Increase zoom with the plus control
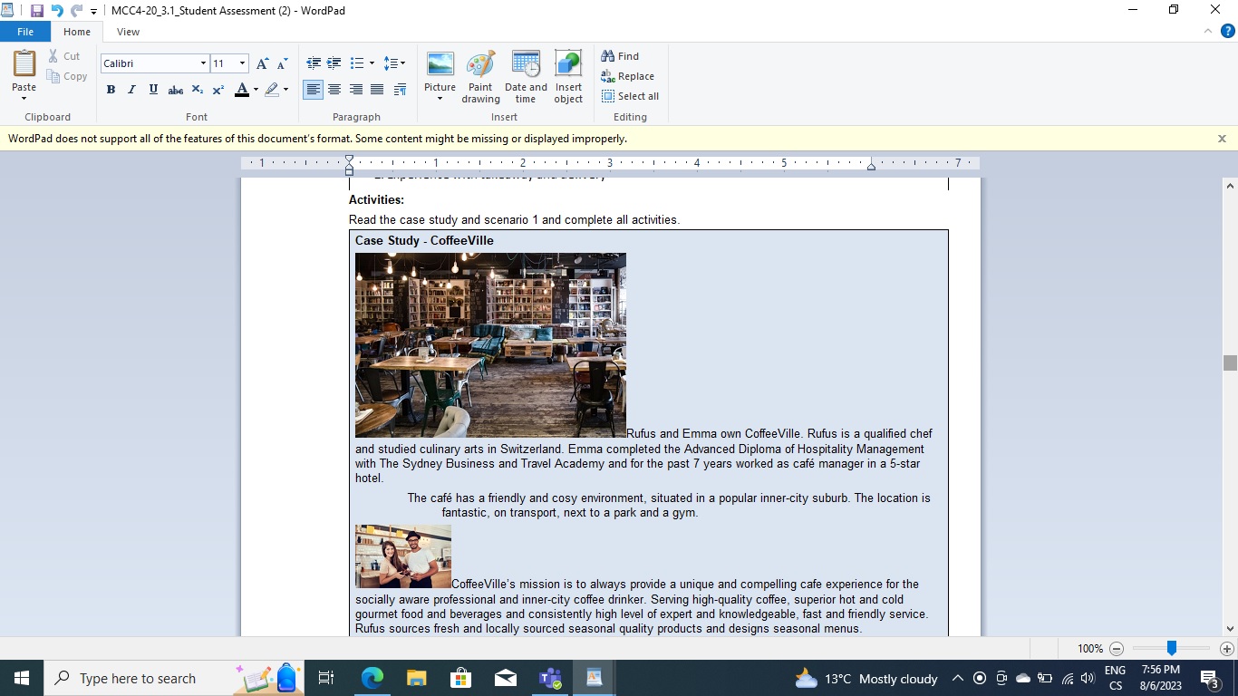This screenshot has height=696, width=1238. tap(1225, 649)
